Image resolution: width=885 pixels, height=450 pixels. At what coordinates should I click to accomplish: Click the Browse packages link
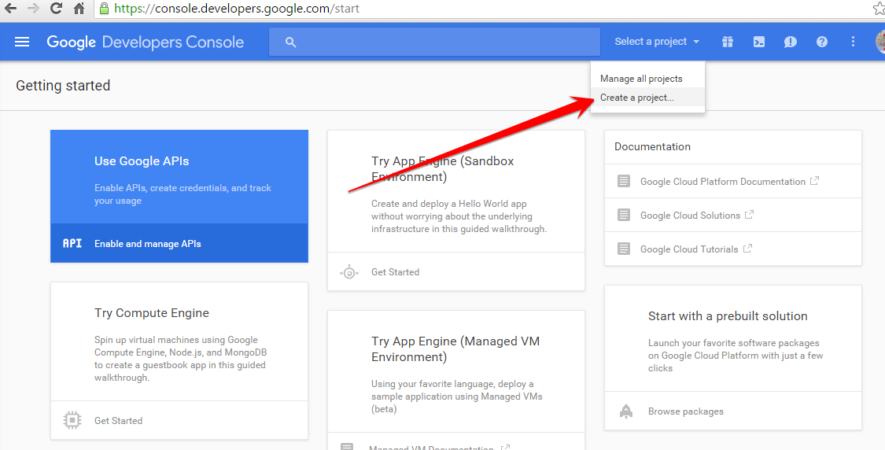(x=686, y=411)
